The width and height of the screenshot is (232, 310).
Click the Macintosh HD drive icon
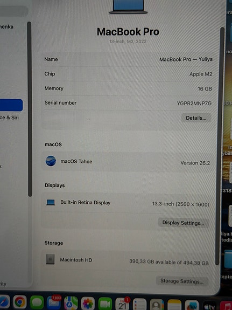click(51, 259)
